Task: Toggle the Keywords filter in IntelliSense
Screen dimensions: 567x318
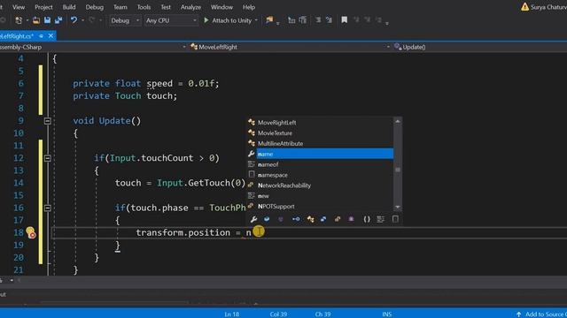Action: coord(380,219)
